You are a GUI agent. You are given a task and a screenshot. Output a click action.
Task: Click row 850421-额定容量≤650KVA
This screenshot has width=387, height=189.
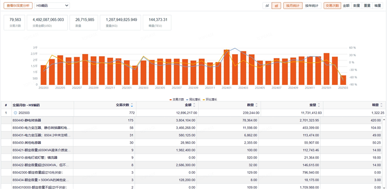point(192,150)
